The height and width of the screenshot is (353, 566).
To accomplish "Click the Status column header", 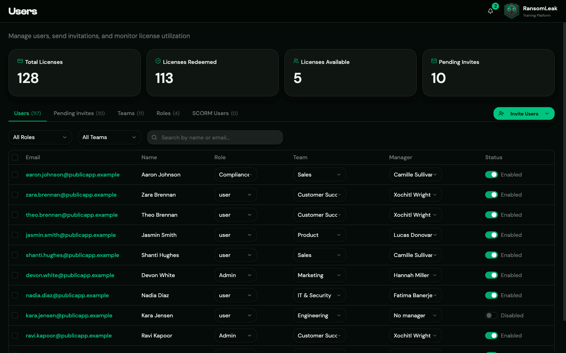I will pyautogui.click(x=493, y=157).
